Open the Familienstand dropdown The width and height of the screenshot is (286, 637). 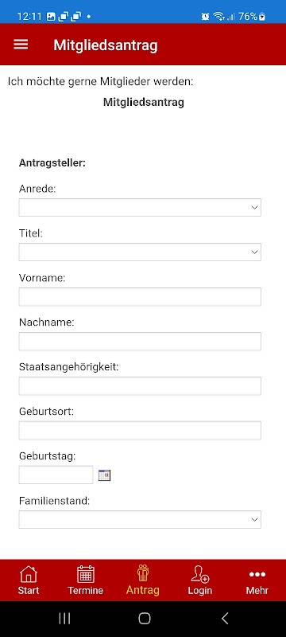pos(140,520)
